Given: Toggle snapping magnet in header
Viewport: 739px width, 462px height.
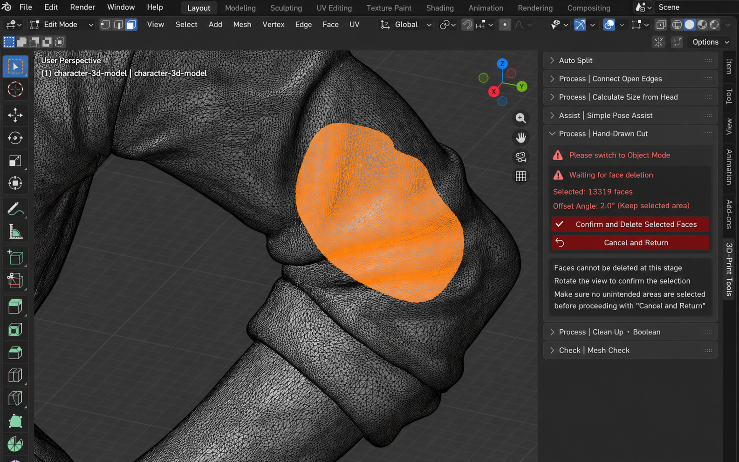Looking at the screenshot, I should click(x=467, y=25).
